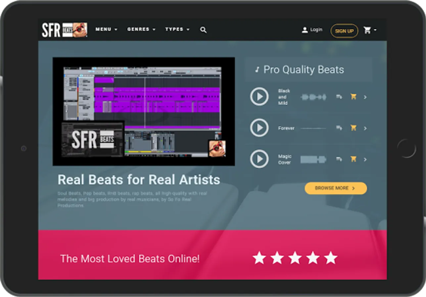Image resolution: width=426 pixels, height=297 pixels.
Task: Play the Forever beat
Action: click(x=260, y=128)
